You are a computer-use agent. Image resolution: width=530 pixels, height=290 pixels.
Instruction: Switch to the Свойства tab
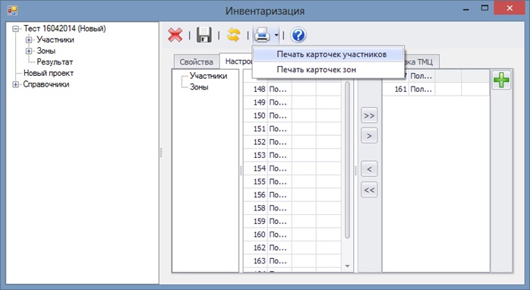point(197,61)
